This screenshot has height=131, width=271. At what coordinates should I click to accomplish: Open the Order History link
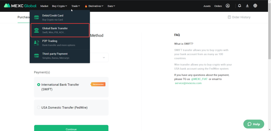coord(239,17)
